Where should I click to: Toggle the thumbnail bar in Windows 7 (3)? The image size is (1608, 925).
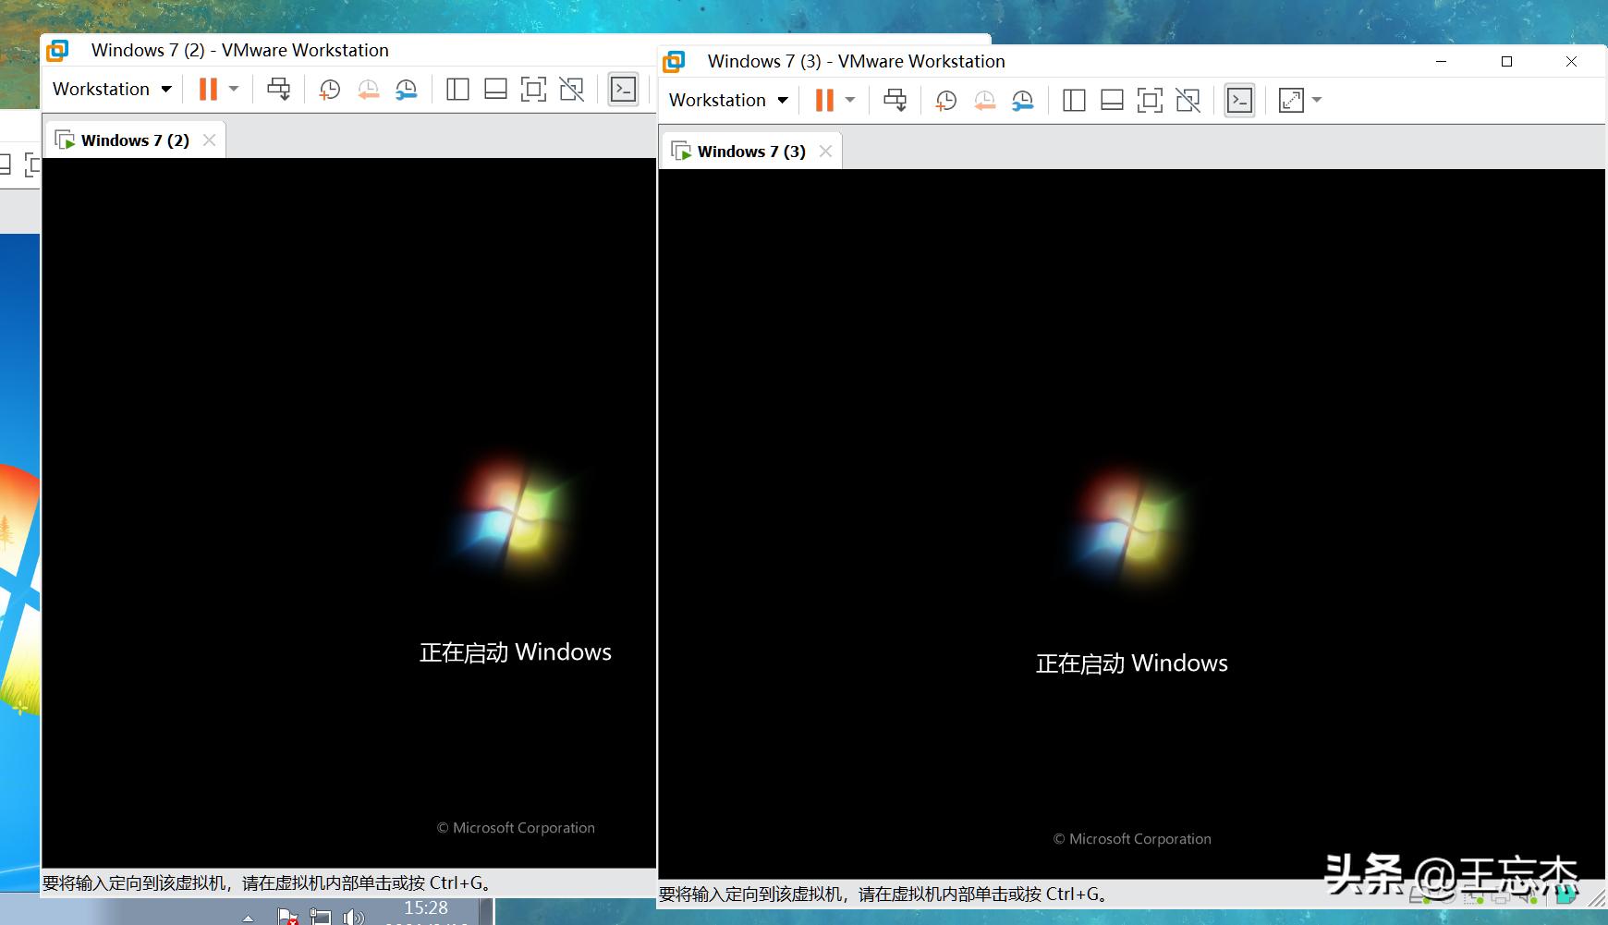click(1112, 100)
